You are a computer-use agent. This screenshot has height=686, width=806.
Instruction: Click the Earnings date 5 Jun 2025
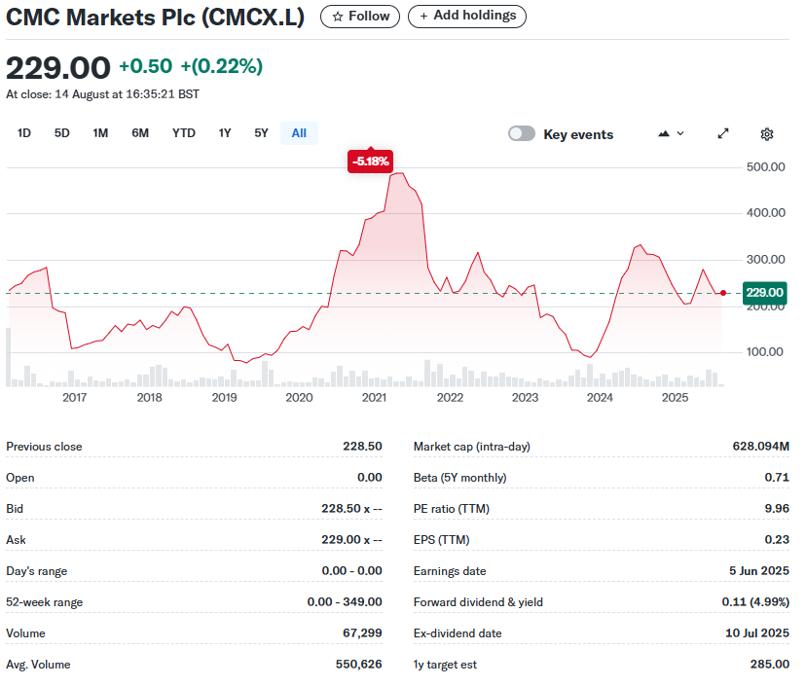(x=759, y=571)
